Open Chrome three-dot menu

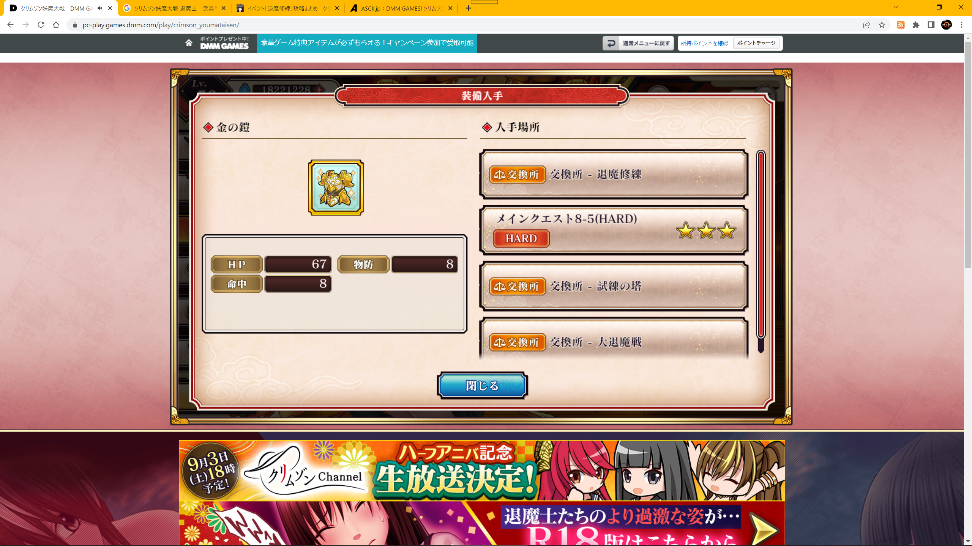(962, 25)
